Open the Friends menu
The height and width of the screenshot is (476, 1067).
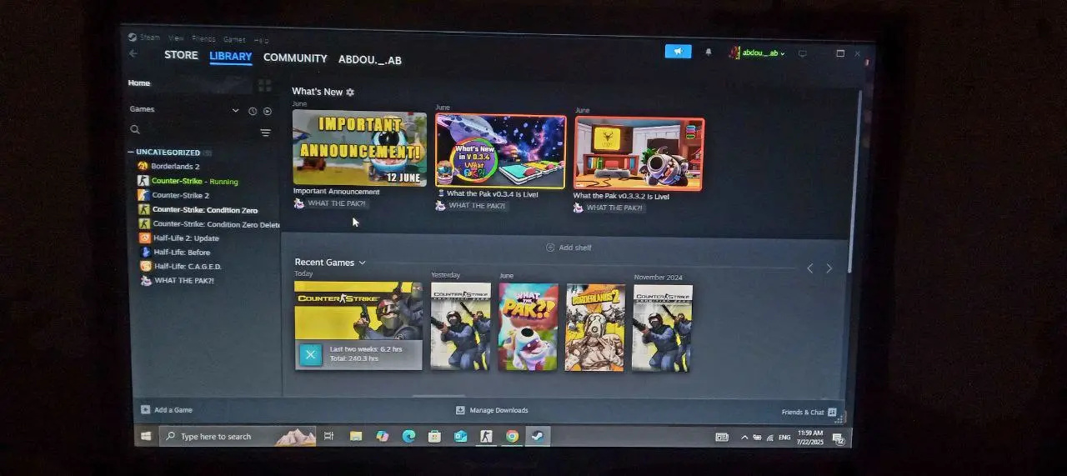tap(203, 38)
